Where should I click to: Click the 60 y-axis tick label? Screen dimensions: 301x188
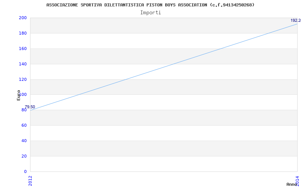click(x=24, y=125)
